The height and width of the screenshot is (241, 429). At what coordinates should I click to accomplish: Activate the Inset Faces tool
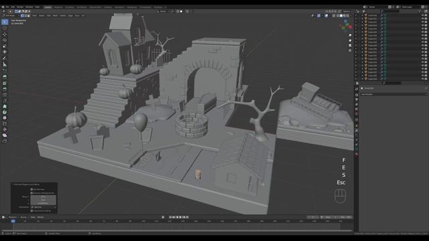[5, 83]
